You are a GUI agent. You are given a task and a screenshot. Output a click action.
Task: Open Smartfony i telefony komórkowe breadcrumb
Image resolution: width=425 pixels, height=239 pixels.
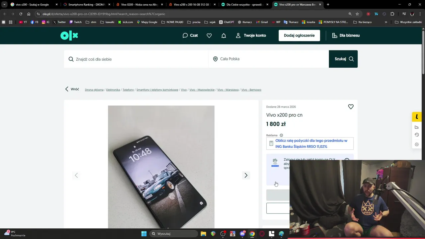pos(157,90)
